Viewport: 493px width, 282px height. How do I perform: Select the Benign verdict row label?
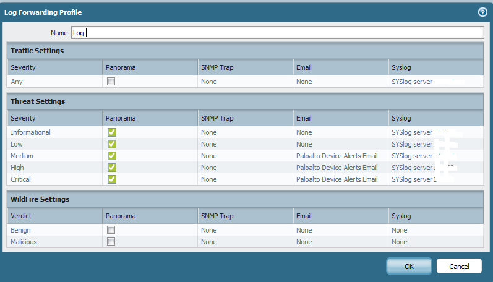(x=20, y=230)
